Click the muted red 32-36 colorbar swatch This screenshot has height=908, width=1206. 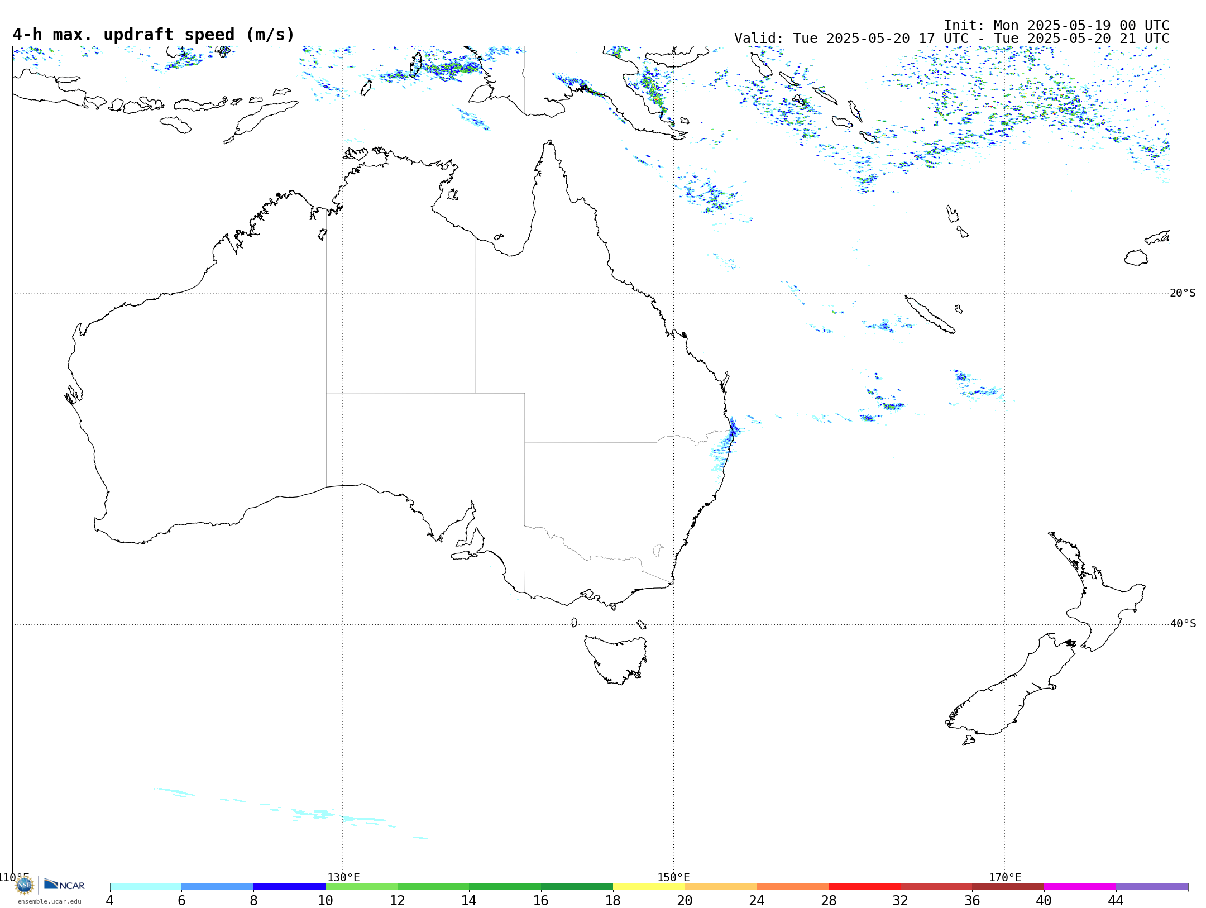coord(936,887)
